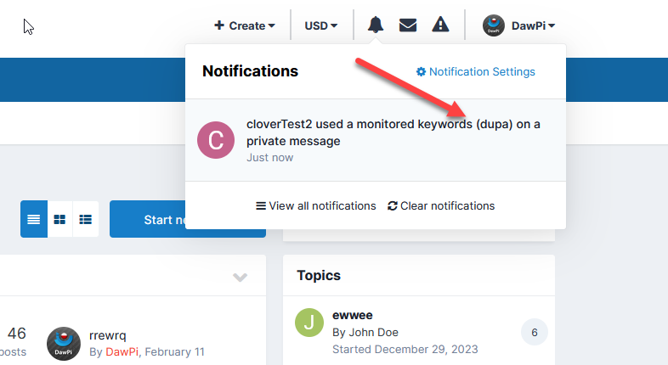Image resolution: width=668 pixels, height=365 pixels.
Task: Click the warning triangle reports icon
Action: tap(440, 25)
